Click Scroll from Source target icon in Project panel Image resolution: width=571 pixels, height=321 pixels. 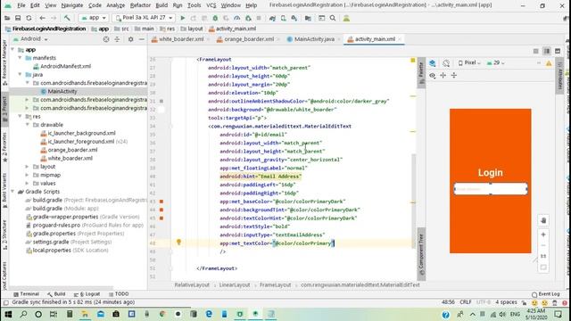(106, 39)
